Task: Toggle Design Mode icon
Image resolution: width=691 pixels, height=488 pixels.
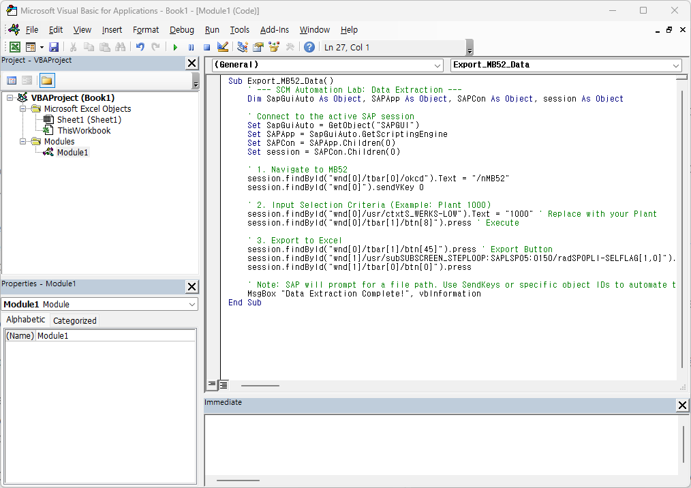Action: click(x=222, y=47)
